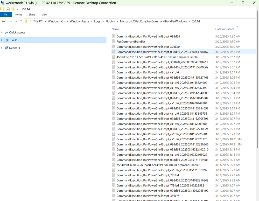Select file CommandExecution_RunPowerShellScript_ca1bf6_20250318152323270
Viewport: 259px width, 201px height.
click(162, 139)
